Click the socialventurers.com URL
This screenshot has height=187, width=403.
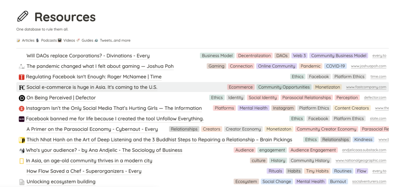[x=369, y=182]
